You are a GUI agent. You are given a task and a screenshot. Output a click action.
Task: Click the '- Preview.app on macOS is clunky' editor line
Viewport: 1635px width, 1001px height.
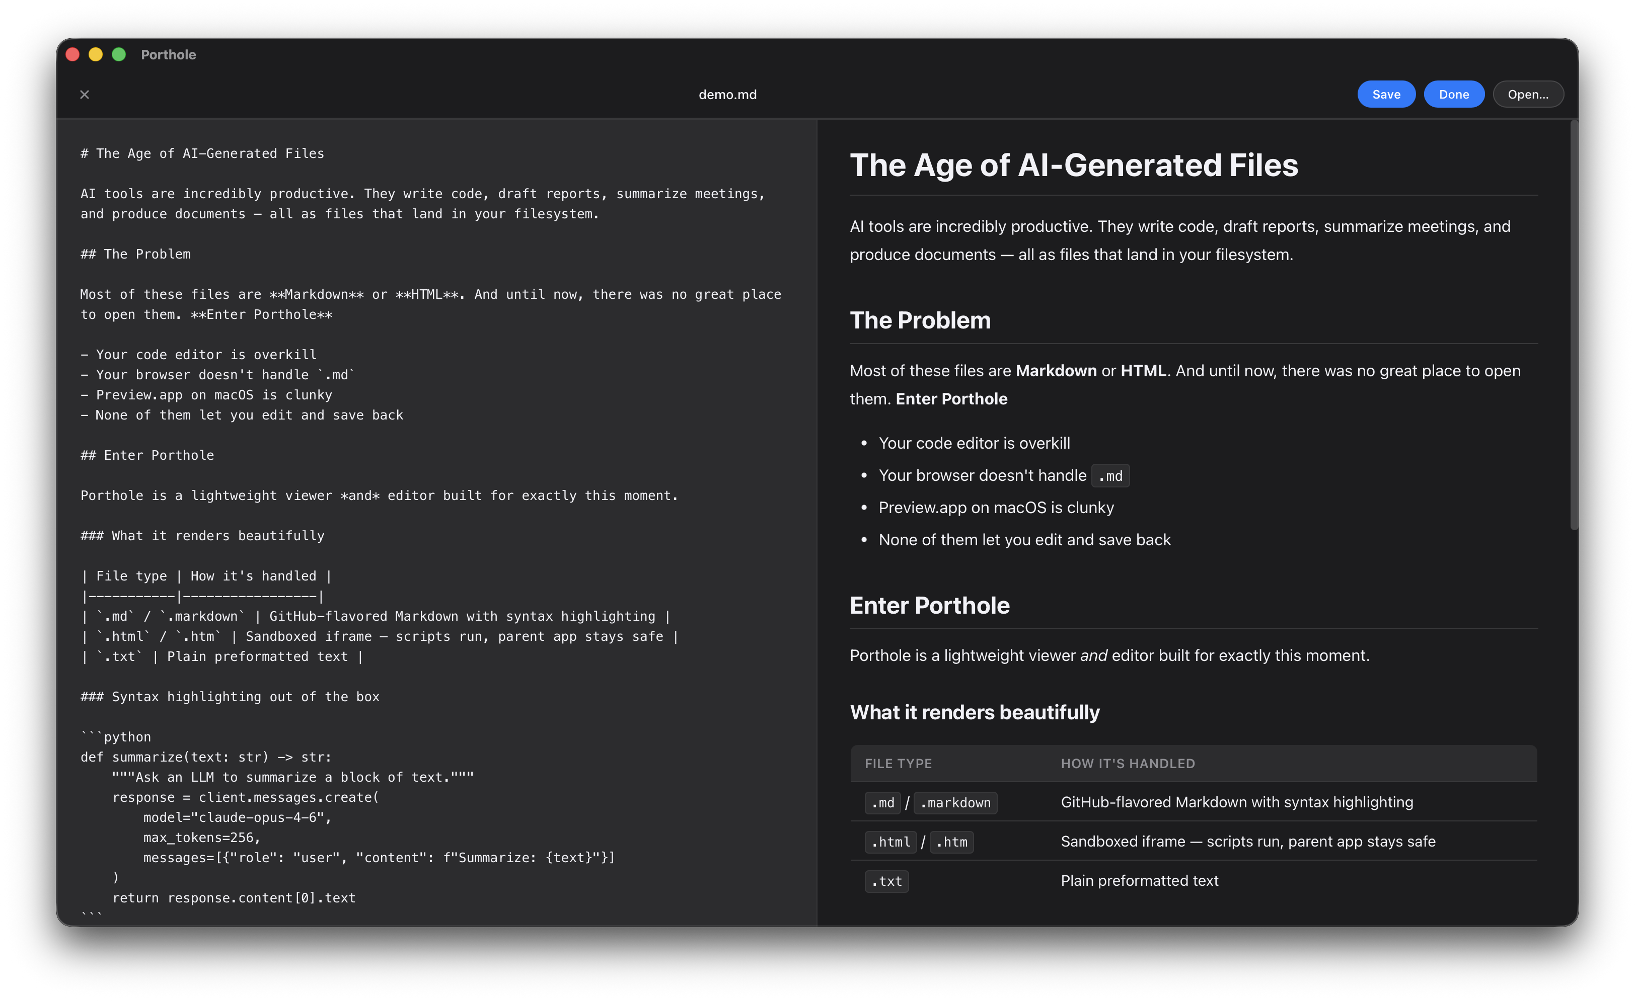(206, 395)
